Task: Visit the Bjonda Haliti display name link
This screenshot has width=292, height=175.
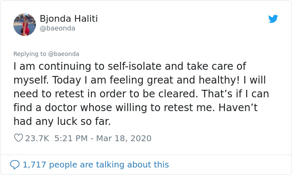Action: pyautogui.click(x=69, y=19)
